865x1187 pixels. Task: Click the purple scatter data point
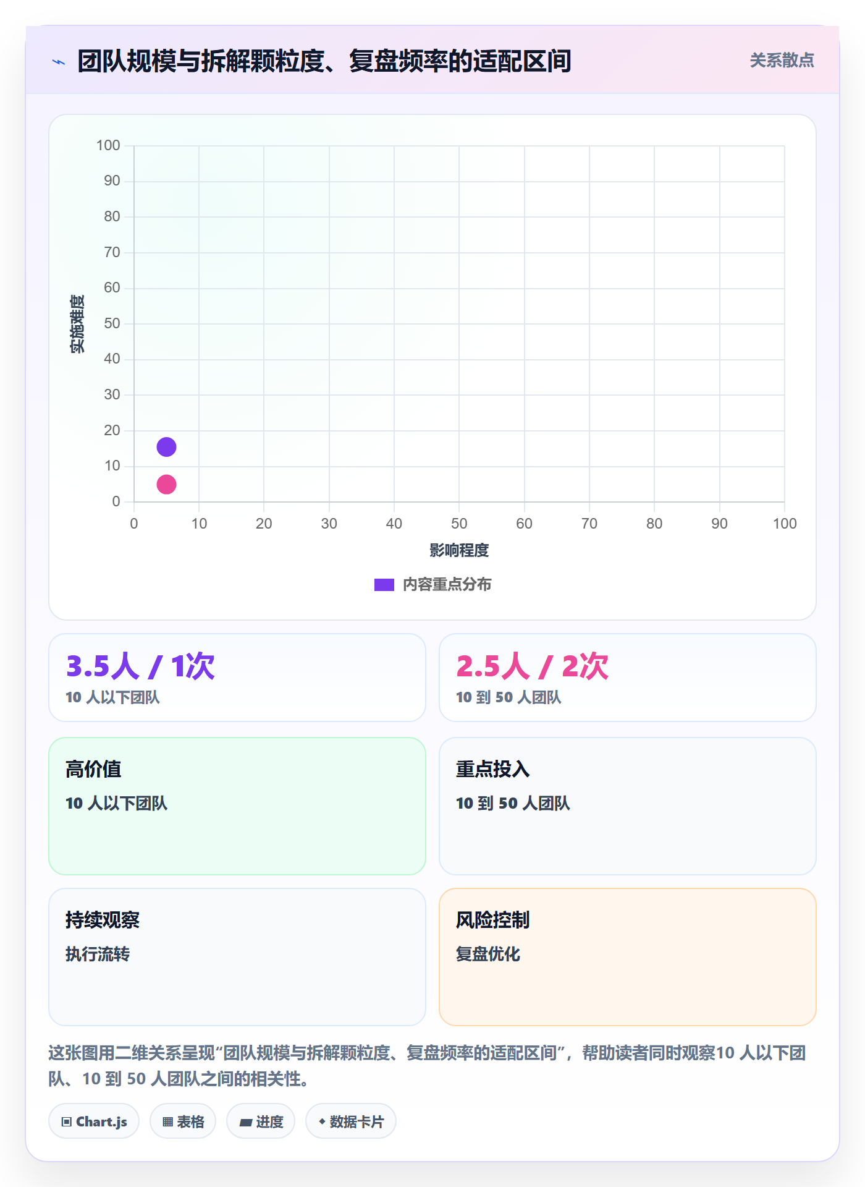coord(166,447)
